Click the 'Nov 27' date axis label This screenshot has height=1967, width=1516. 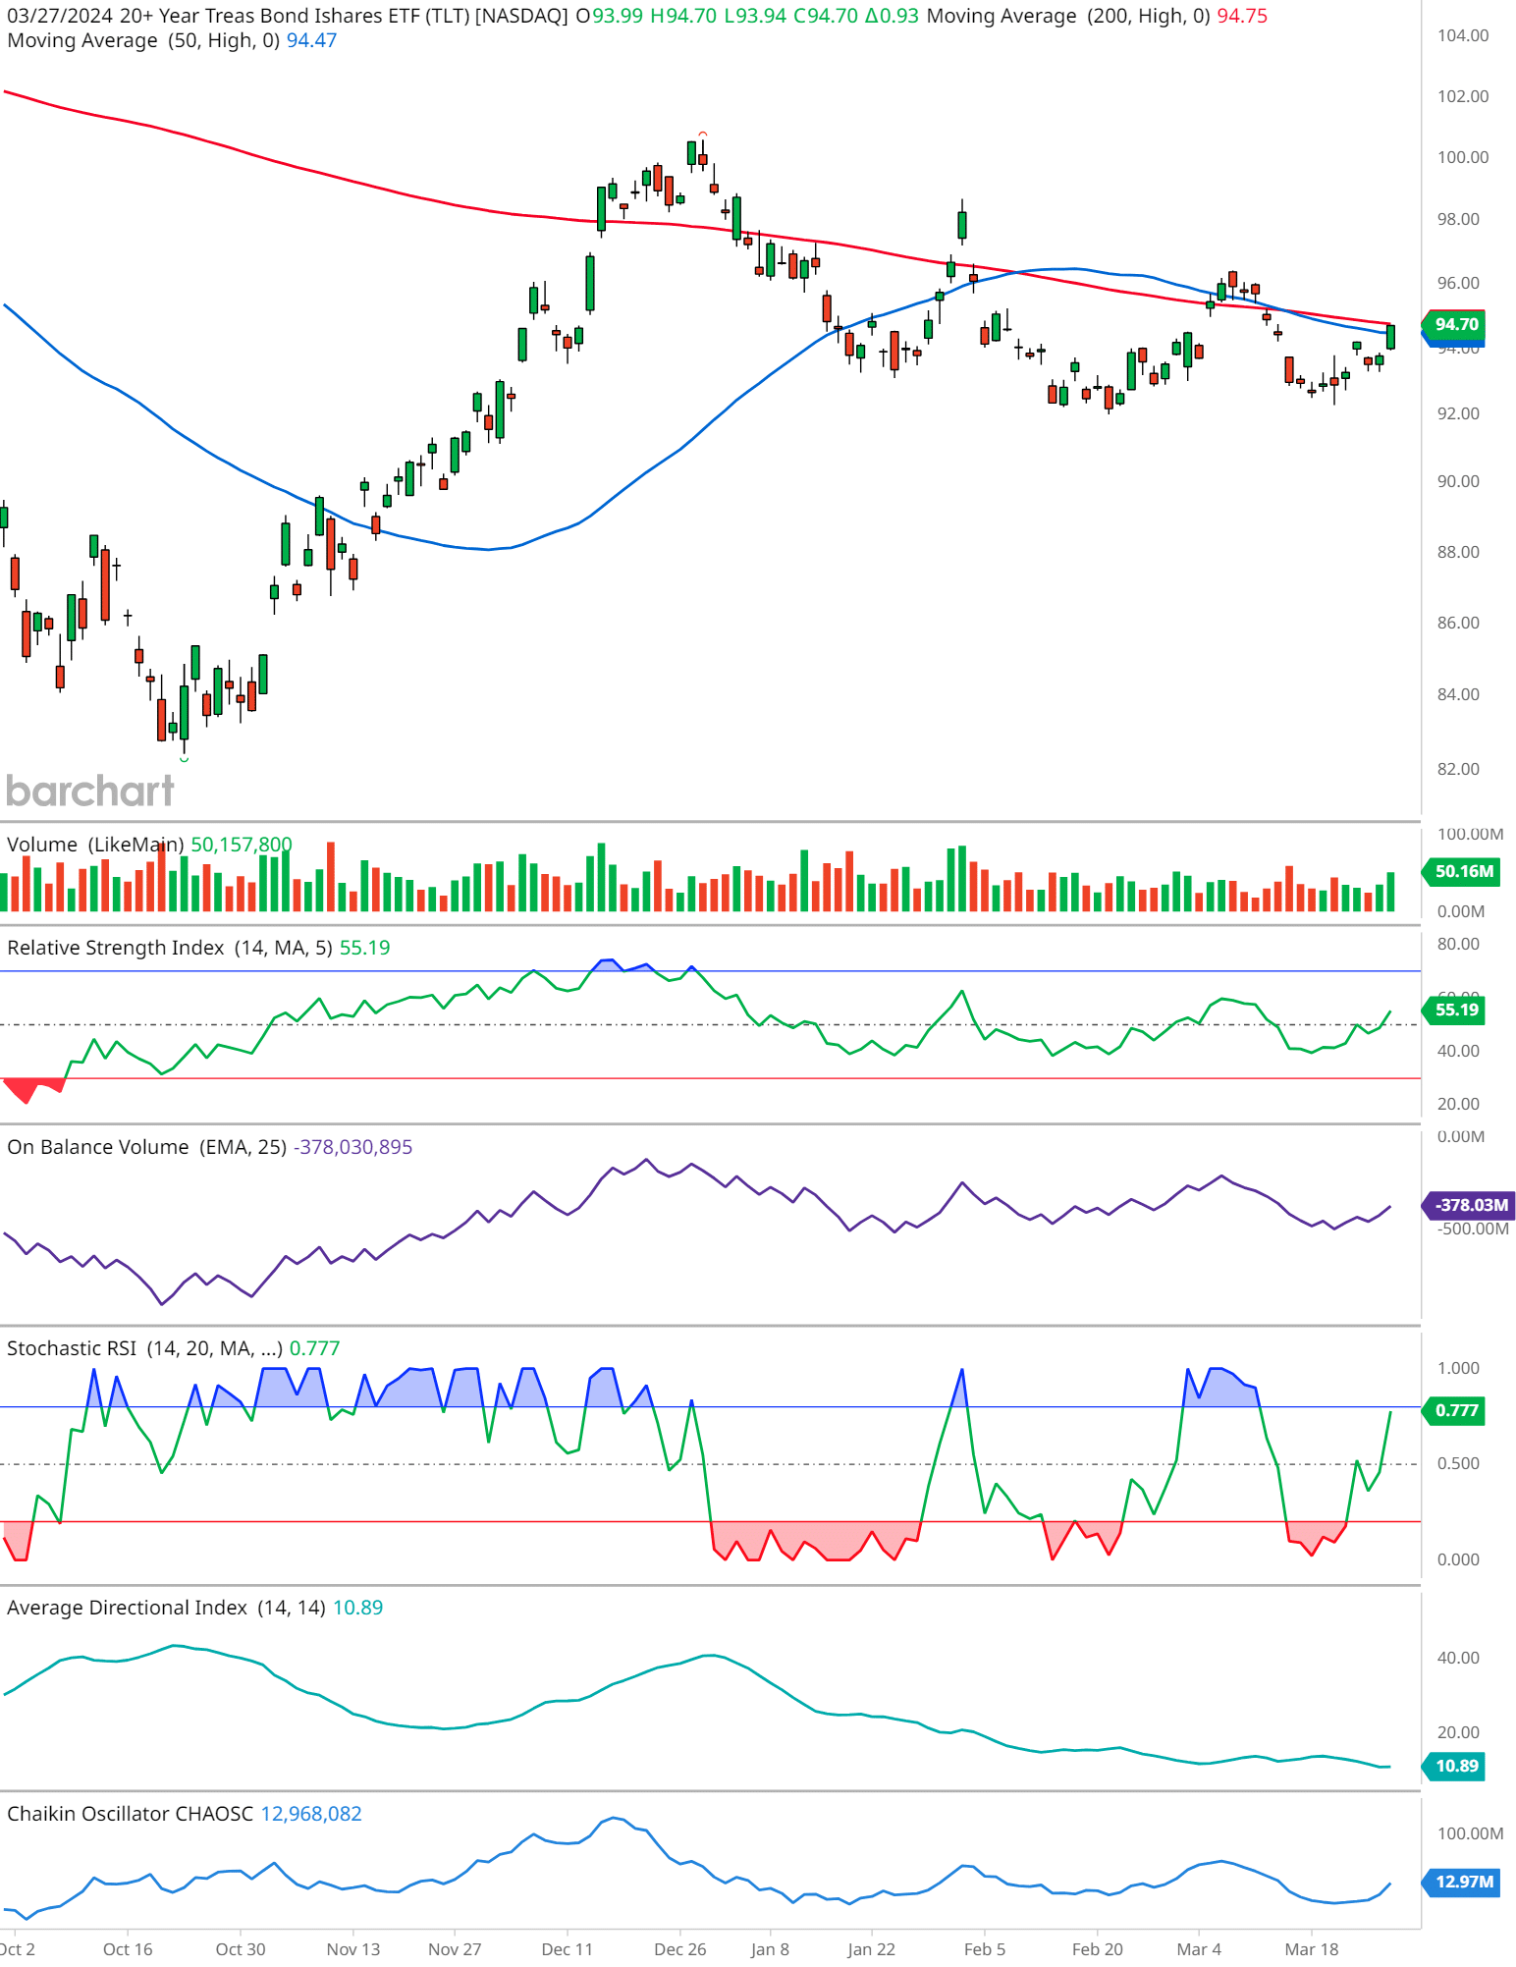coord(455,1949)
